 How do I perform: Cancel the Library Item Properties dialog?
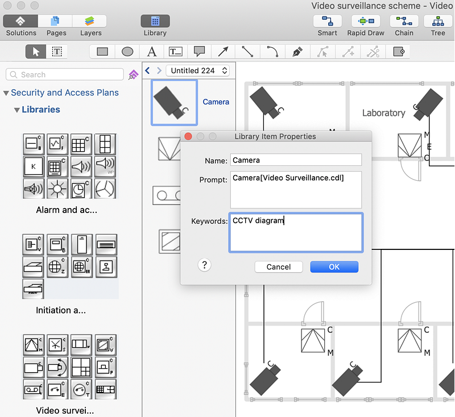[x=279, y=266]
